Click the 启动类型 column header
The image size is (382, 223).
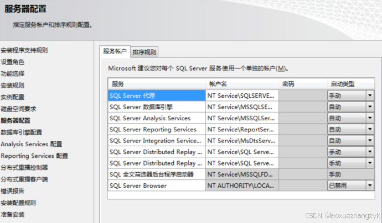351,84
